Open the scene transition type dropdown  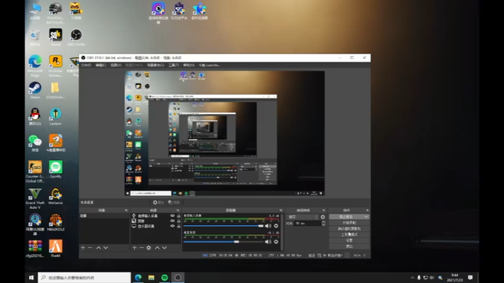pyautogui.click(x=302, y=217)
